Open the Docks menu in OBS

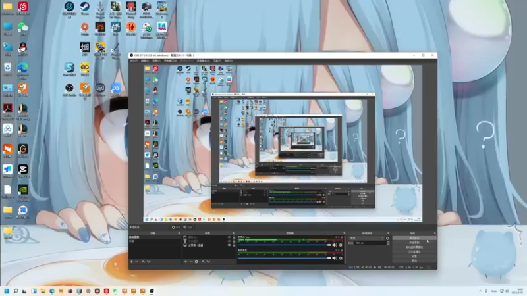click(170, 61)
